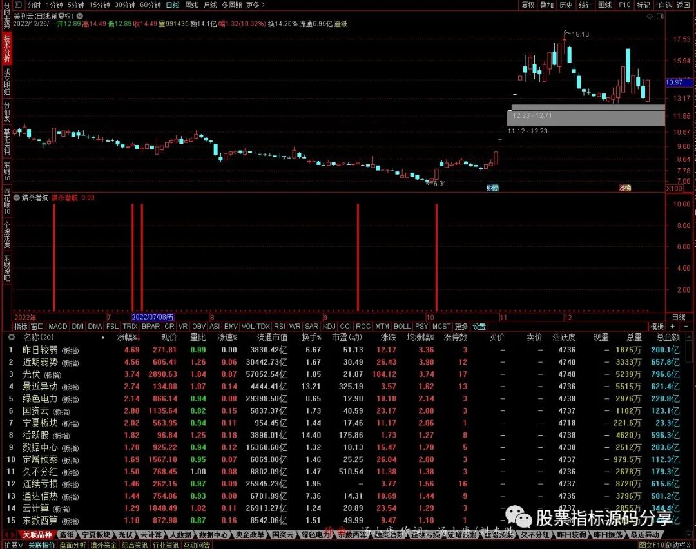The width and height of the screenshot is (696, 549).
Task: Open the 盘面分析 bottom tab
Action: tap(72, 544)
